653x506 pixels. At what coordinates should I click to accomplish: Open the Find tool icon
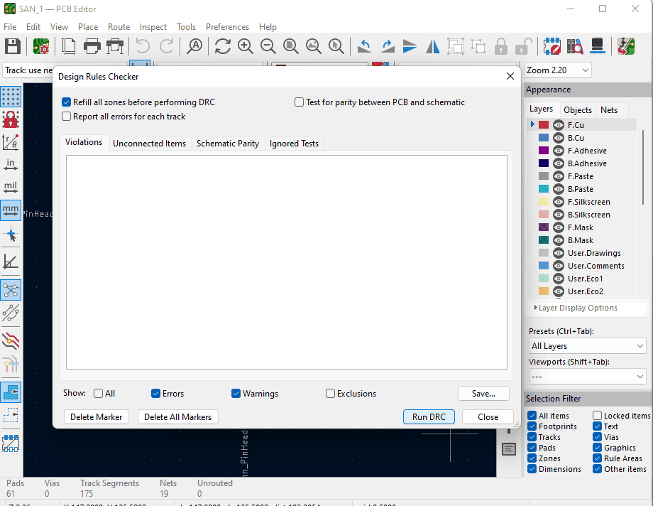pyautogui.click(x=194, y=46)
